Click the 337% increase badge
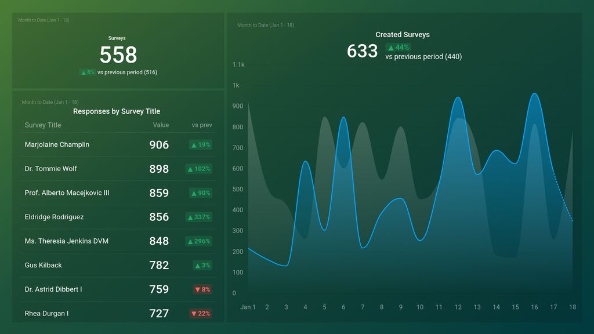The height and width of the screenshot is (334, 594). pos(199,217)
